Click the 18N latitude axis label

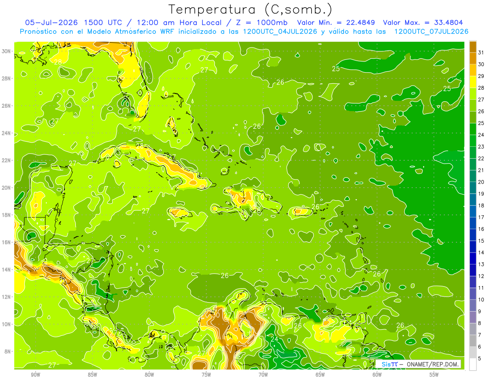[7, 215]
